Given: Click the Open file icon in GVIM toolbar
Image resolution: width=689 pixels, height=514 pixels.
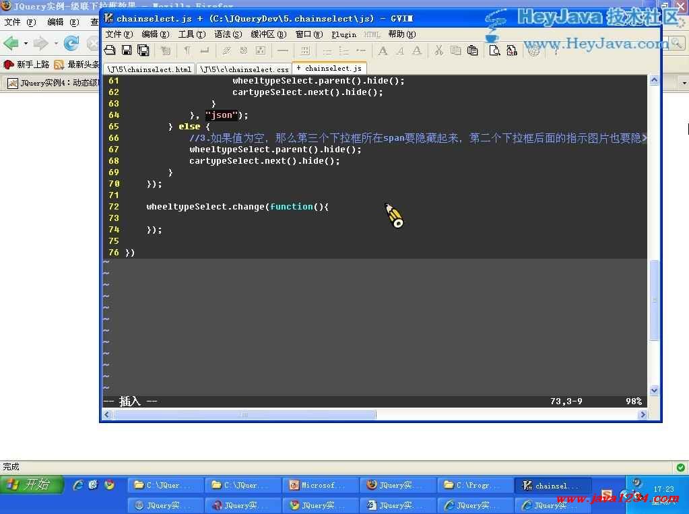Looking at the screenshot, I should [110, 51].
